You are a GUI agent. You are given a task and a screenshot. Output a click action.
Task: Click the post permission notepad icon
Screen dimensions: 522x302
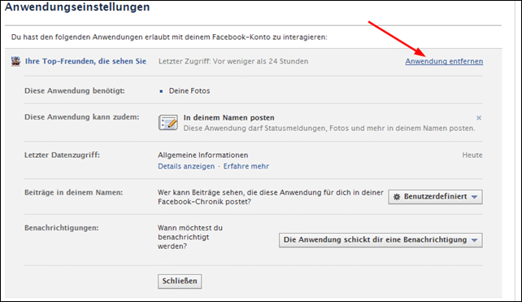167,123
